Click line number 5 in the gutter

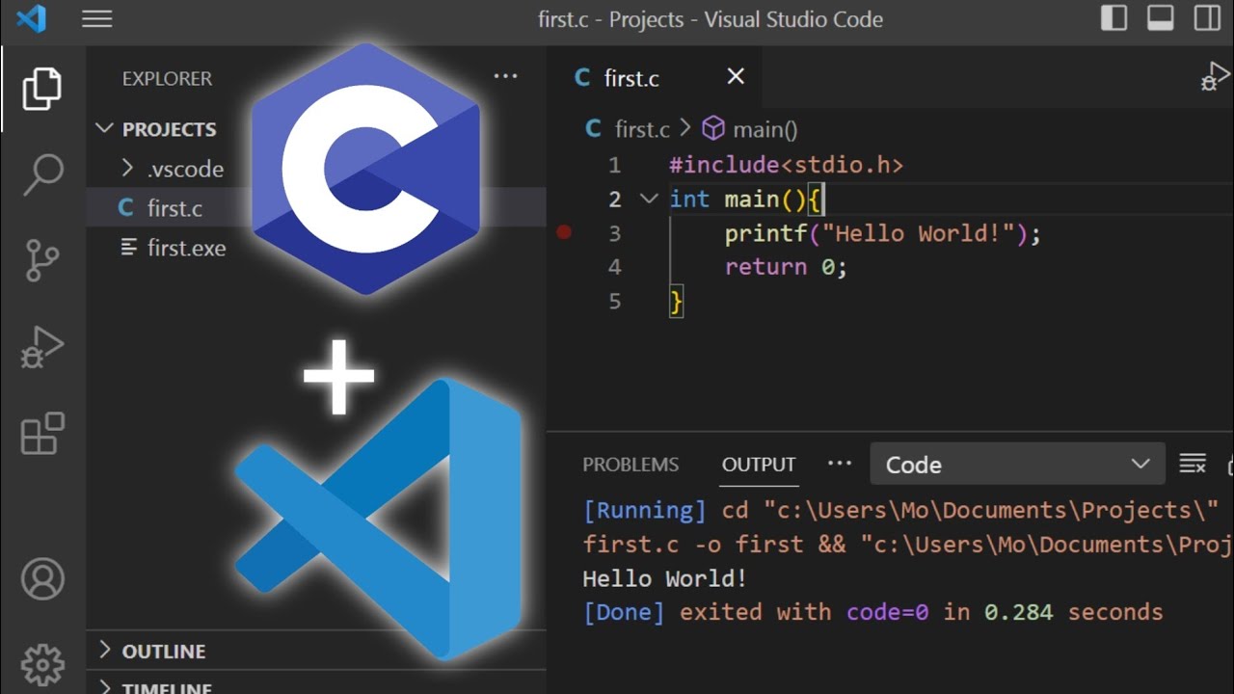(615, 302)
